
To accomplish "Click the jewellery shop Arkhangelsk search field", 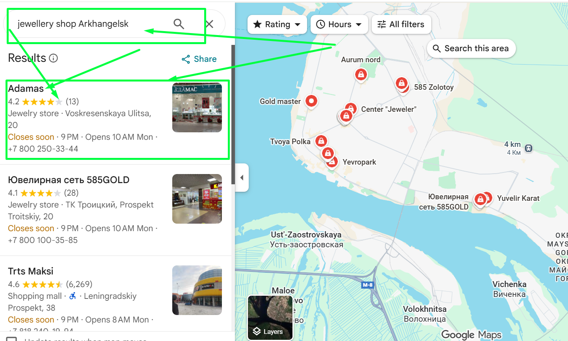I will [x=91, y=24].
